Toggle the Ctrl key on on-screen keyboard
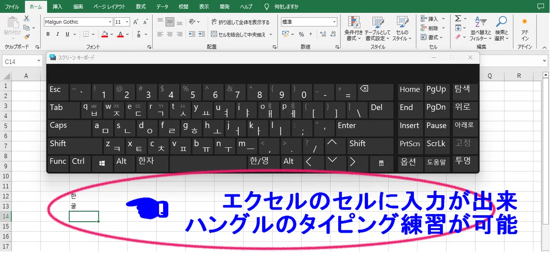The width and height of the screenshot is (550, 261). (x=80, y=163)
